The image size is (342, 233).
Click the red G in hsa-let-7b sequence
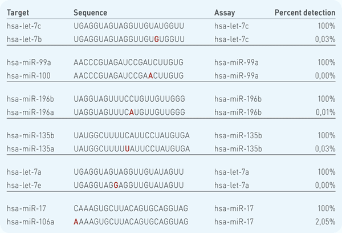[156, 39]
